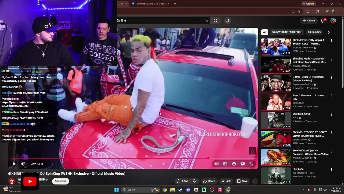344x194 pixels.
Task: Open options for STOOPID FT. BOBBY SHMURDA
Action: 332,133
